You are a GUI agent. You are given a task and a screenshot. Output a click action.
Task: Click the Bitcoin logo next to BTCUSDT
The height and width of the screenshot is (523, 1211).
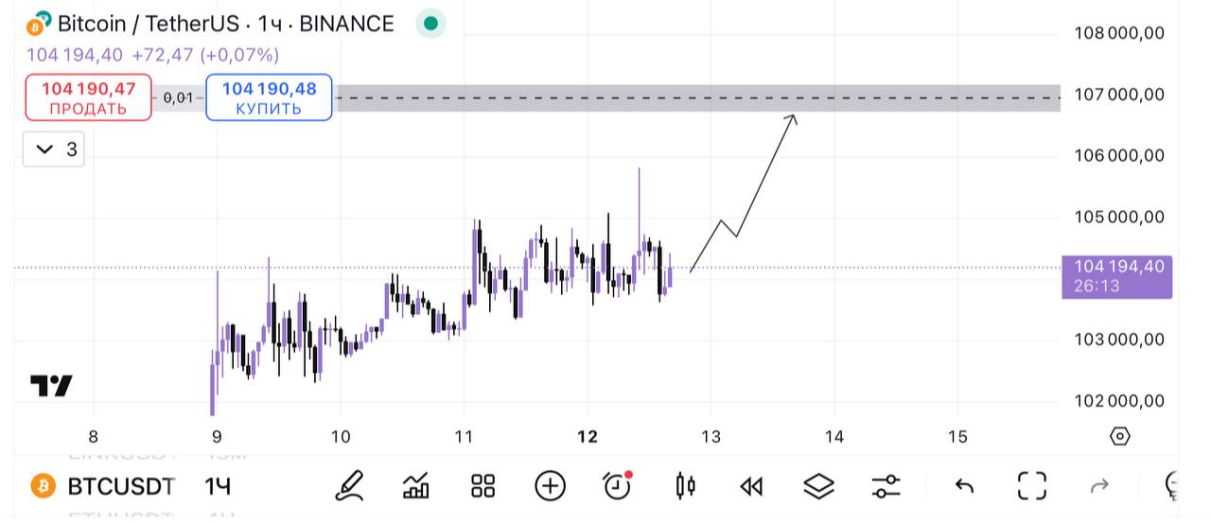pos(43,487)
